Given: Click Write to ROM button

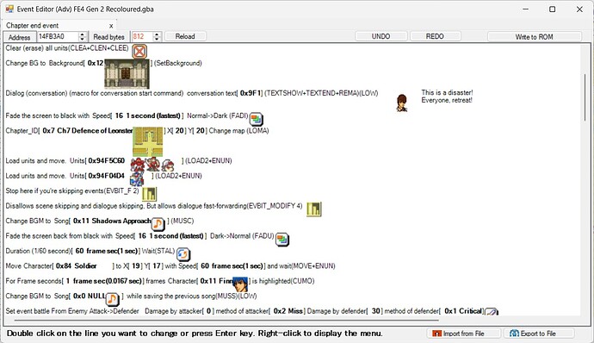Looking at the screenshot, I should (x=534, y=37).
